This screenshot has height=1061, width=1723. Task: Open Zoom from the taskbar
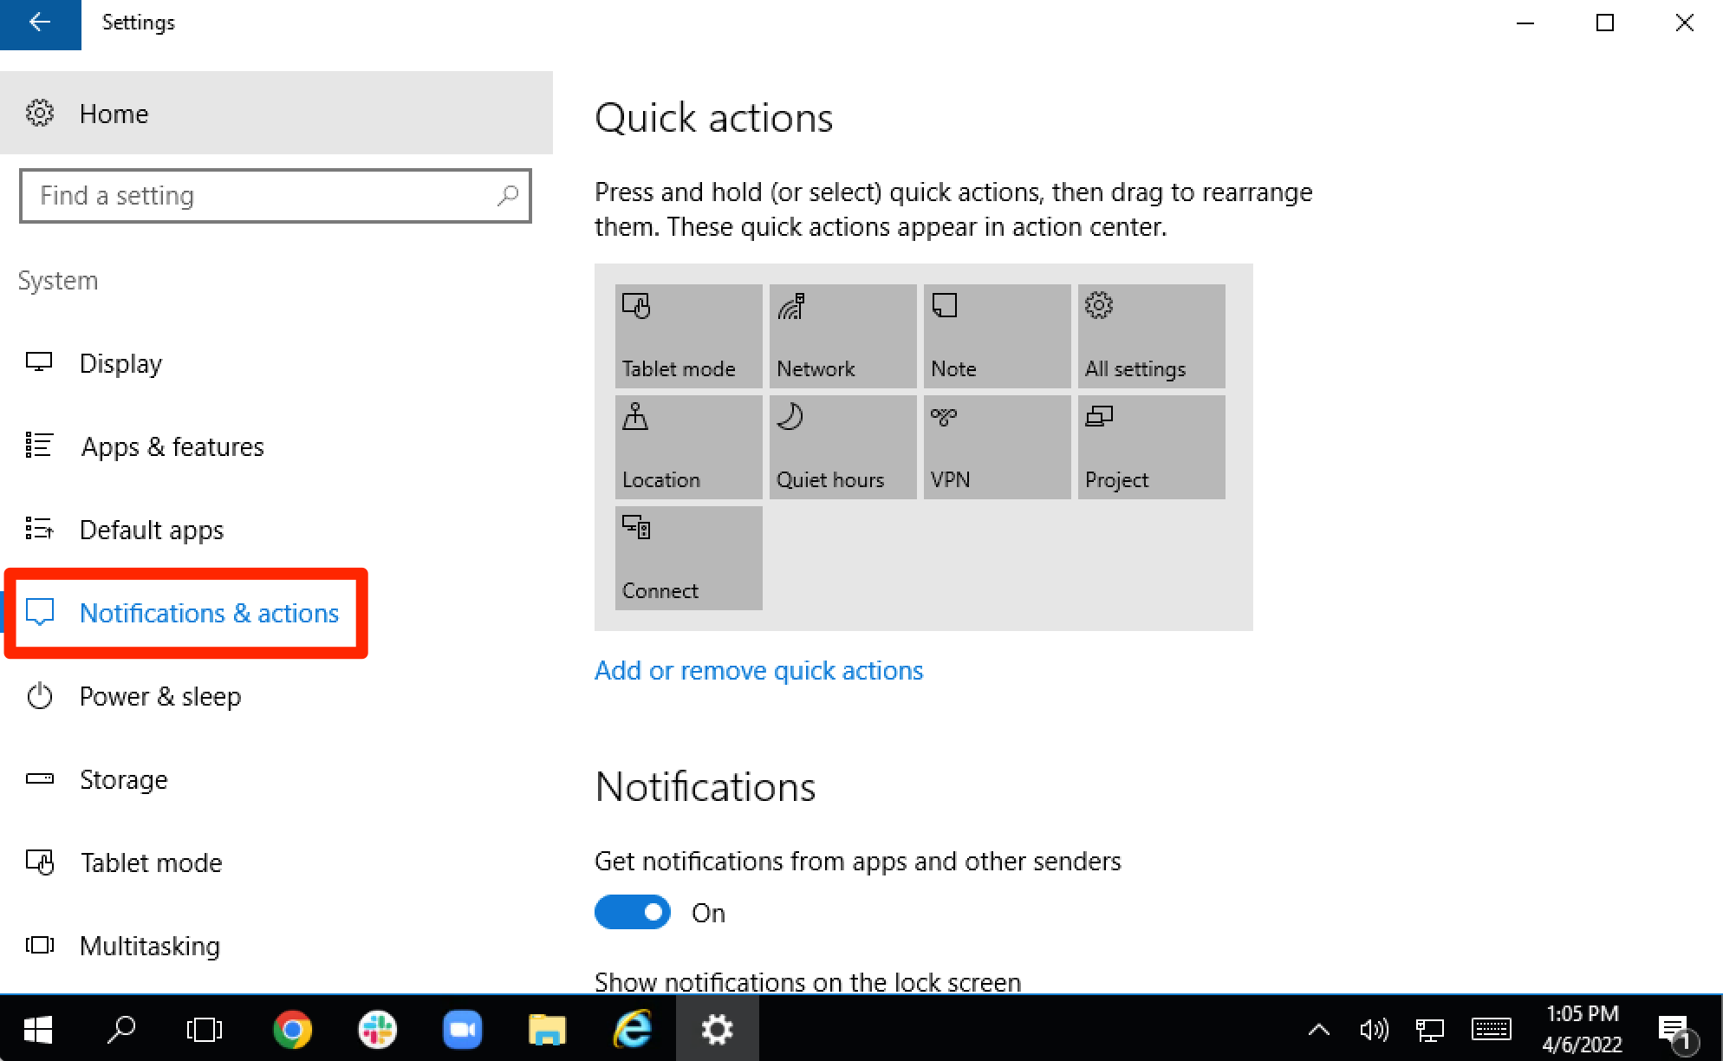(462, 1029)
